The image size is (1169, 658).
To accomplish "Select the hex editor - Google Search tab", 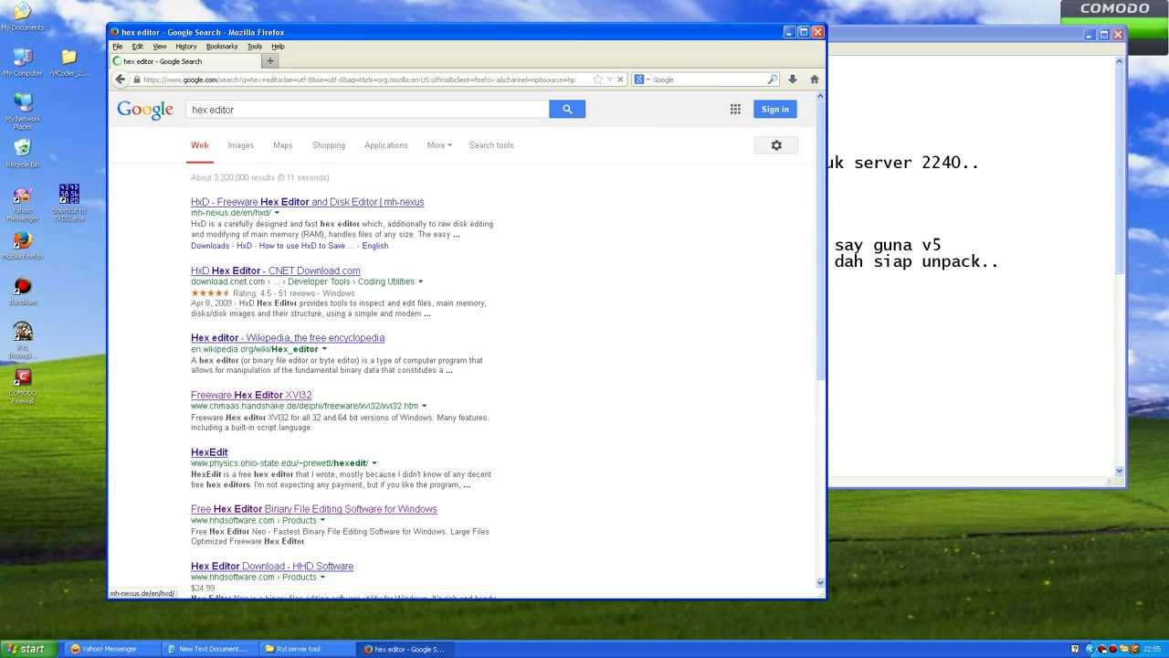I will [184, 61].
